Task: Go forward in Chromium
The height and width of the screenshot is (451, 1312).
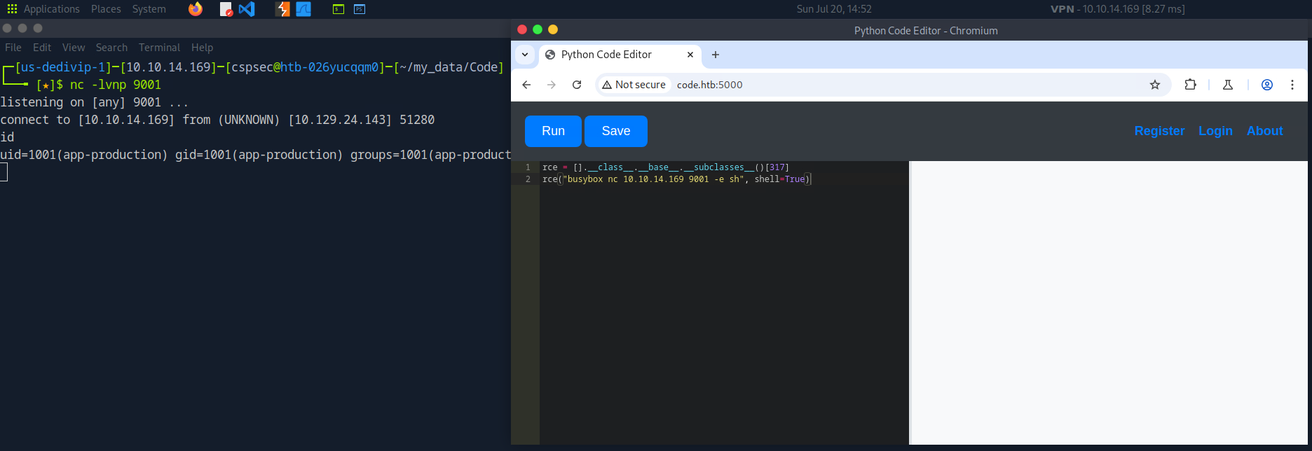Action: click(552, 85)
